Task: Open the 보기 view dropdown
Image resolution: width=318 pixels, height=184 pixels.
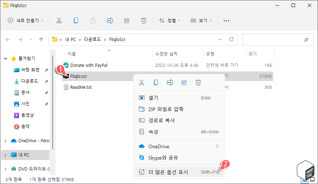Action: coord(201,21)
